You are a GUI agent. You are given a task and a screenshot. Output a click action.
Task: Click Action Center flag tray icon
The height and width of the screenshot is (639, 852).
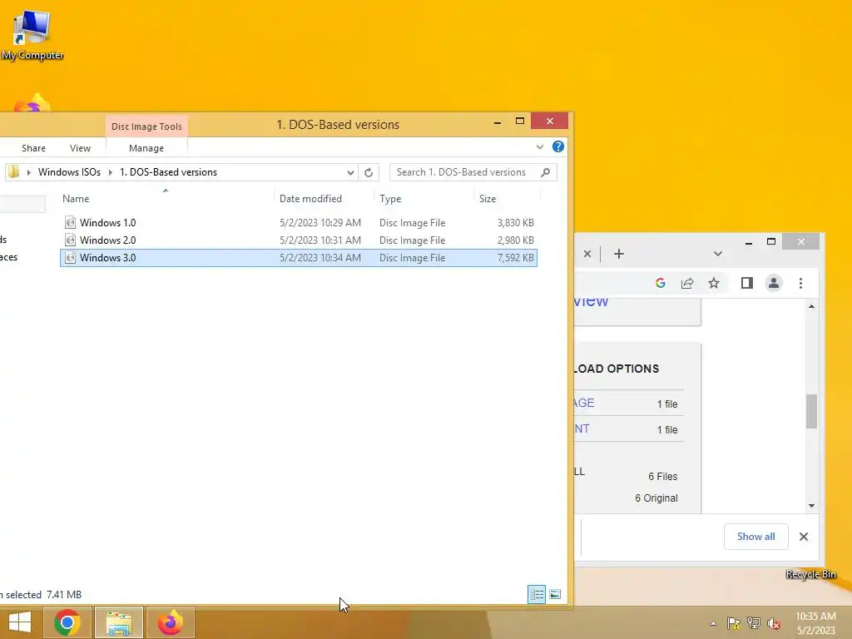[733, 623]
